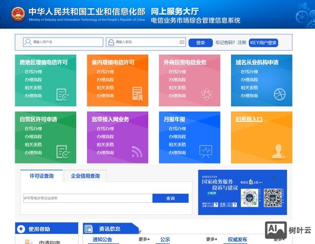The image size is (315, 244).
Task: Click atom icon in 外商投资电信业务 card
Action: point(207,95)
